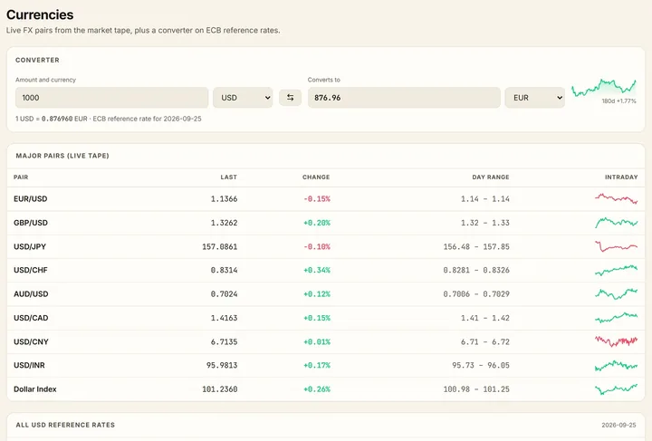Click the LAST column header

tap(229, 177)
